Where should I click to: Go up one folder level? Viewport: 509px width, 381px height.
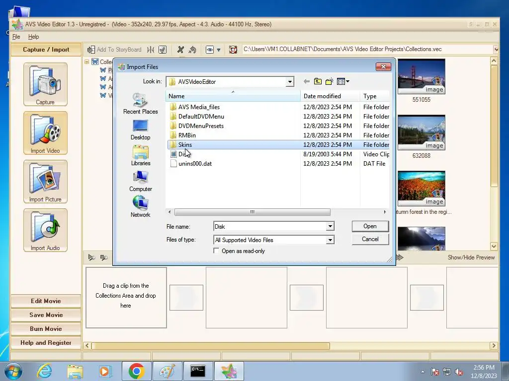tap(318, 82)
